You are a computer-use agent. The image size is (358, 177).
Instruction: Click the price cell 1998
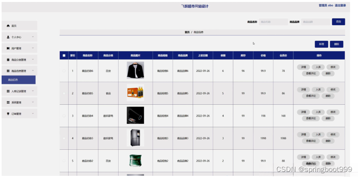[x=263, y=138]
